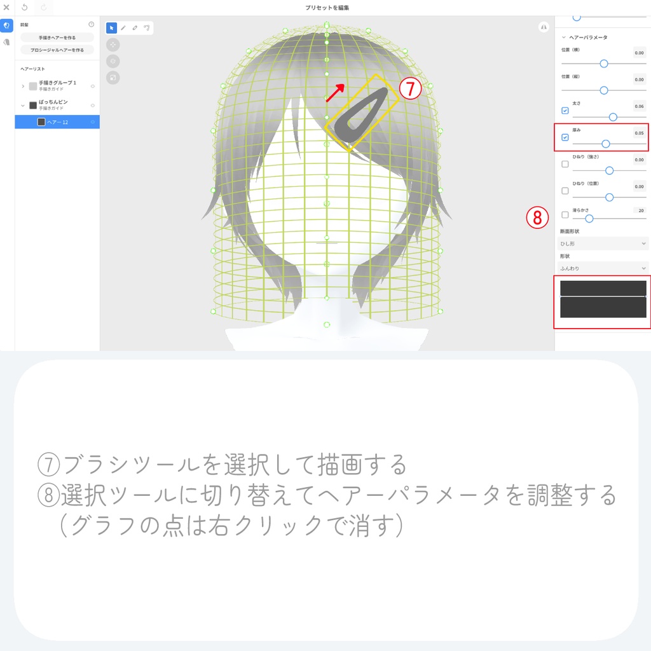Uncheck the 太さ checkbox

(565, 111)
